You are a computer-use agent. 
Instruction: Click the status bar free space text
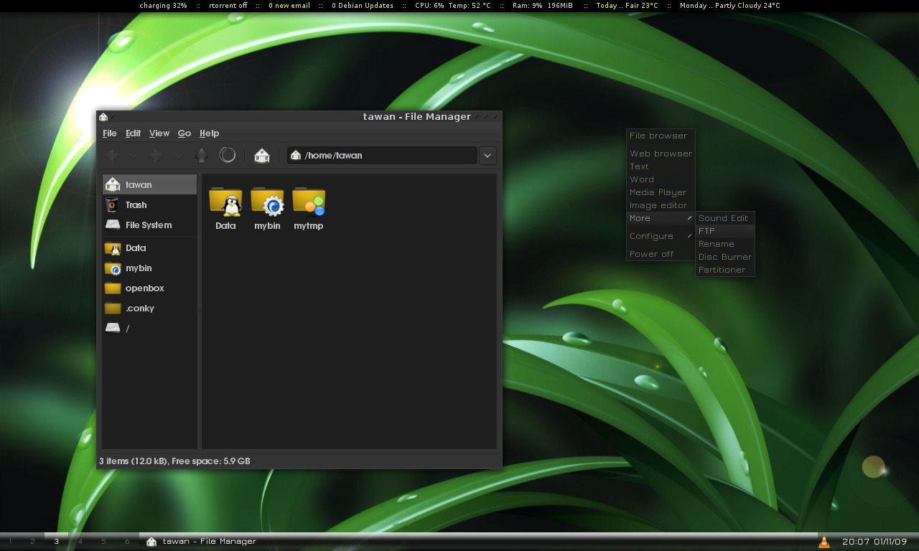click(211, 461)
